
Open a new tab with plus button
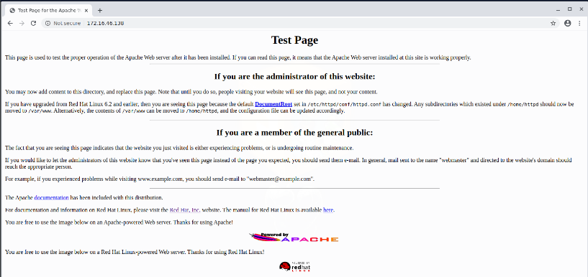coord(100,11)
